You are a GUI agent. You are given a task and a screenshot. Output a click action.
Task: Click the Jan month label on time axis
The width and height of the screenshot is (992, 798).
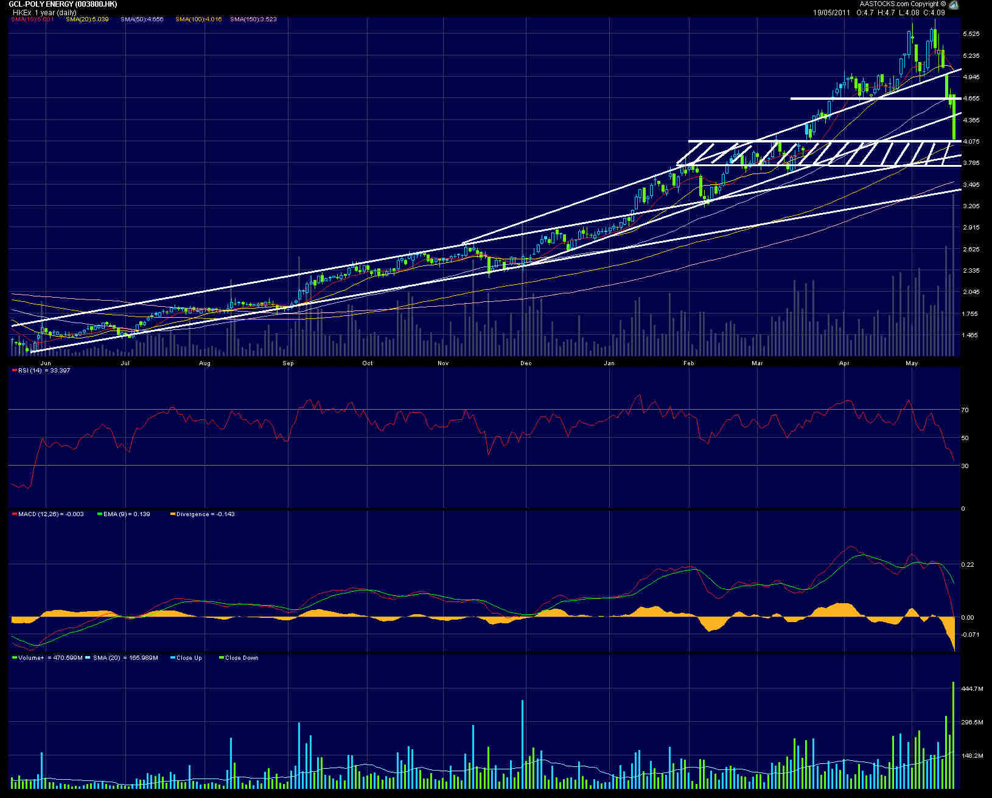(x=609, y=363)
